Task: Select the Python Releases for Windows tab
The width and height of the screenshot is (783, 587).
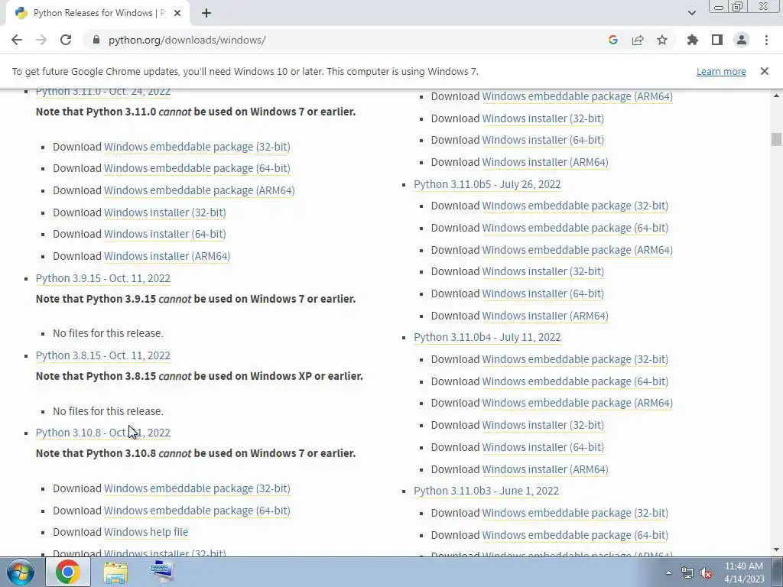Action: coord(97,13)
